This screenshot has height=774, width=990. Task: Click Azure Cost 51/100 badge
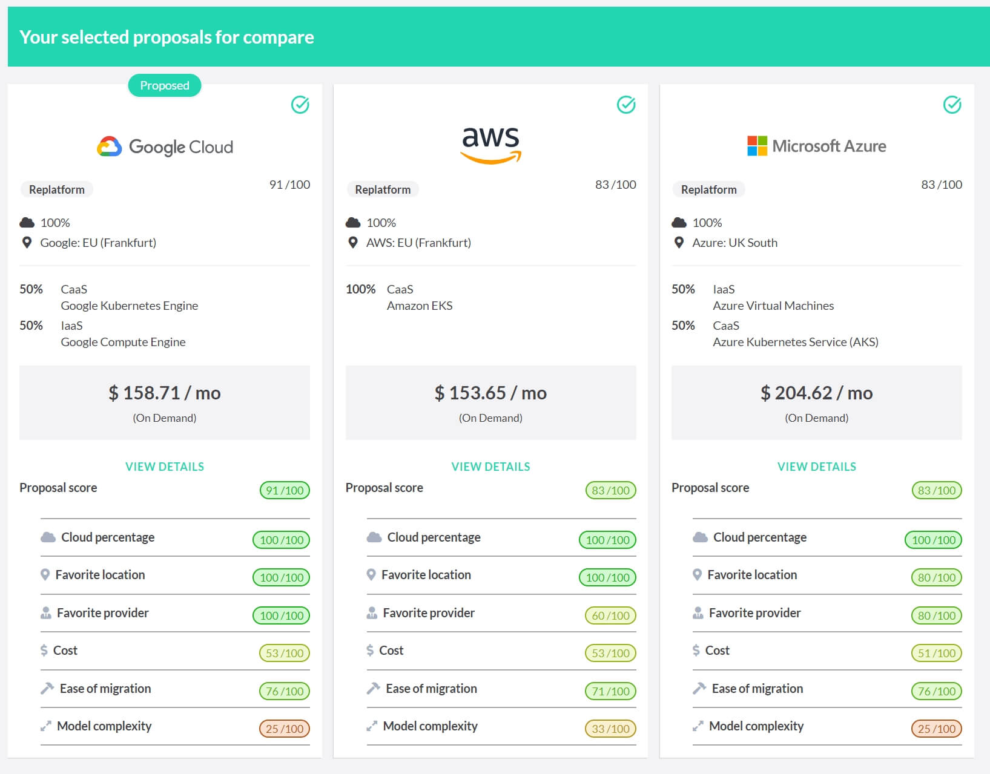pos(937,653)
